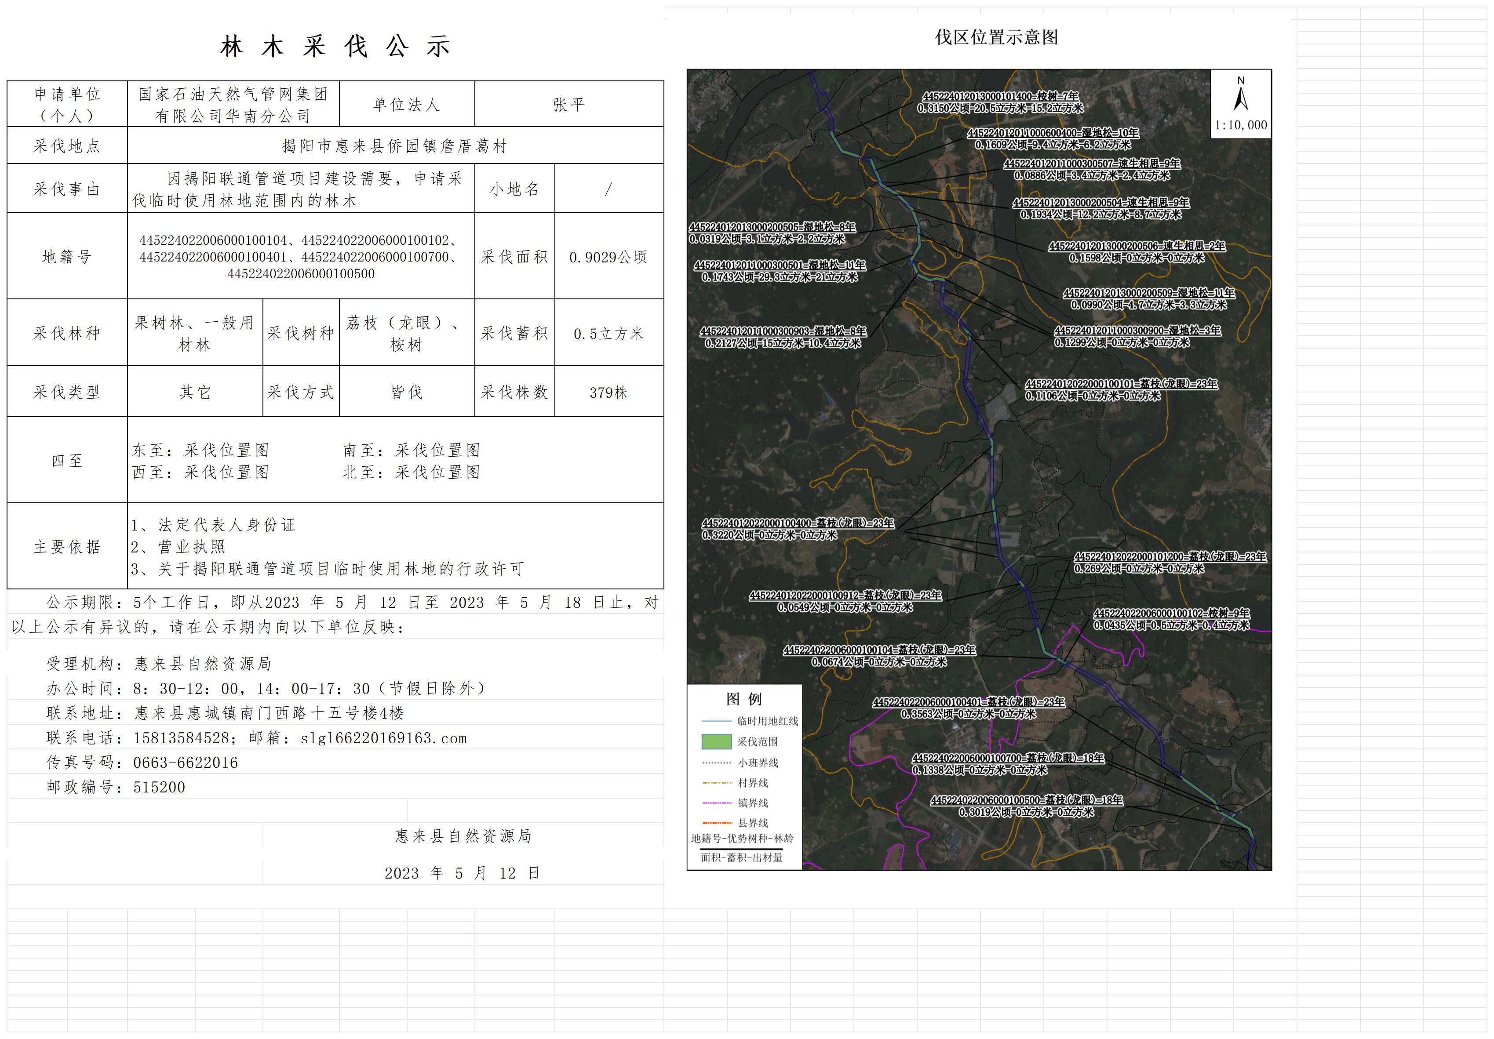Click the 皆伐 harvest method cell
The width and height of the screenshot is (1494, 1039).
point(407,392)
